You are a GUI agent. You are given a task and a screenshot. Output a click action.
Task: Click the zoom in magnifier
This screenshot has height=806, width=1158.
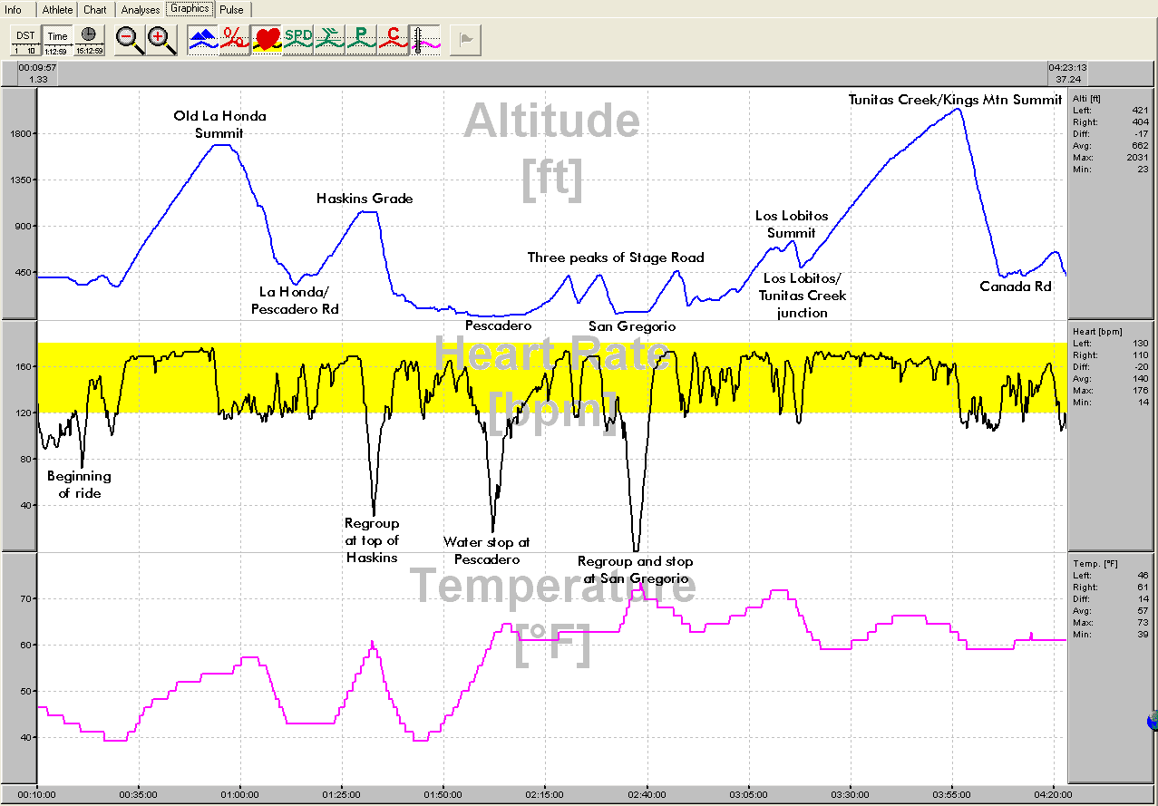click(161, 41)
